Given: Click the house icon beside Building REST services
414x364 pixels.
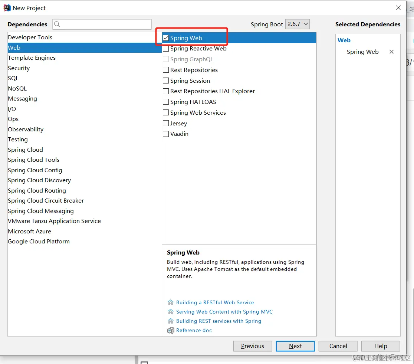Looking at the screenshot, I should (x=171, y=321).
